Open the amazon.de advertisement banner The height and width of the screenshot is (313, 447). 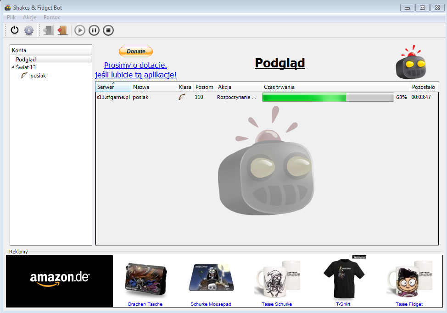click(x=59, y=281)
